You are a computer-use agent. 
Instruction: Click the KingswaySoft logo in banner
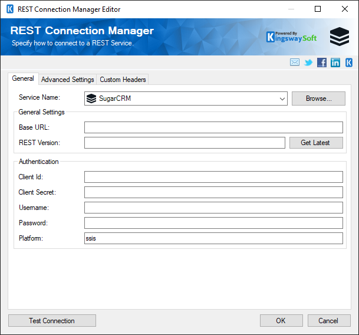click(291, 37)
